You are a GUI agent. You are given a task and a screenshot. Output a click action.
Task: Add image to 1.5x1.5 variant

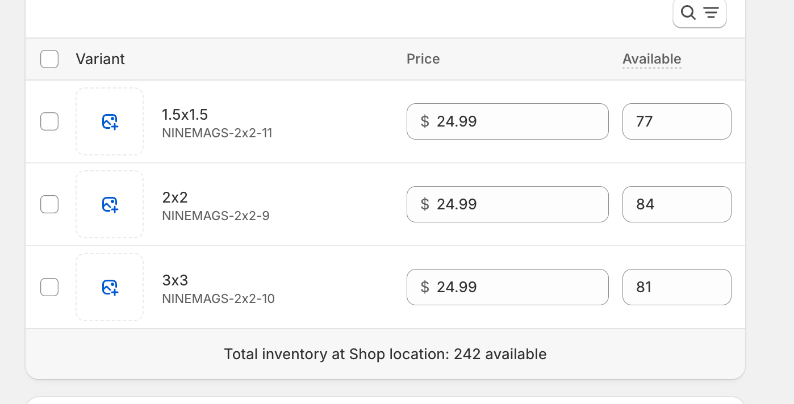(x=110, y=121)
